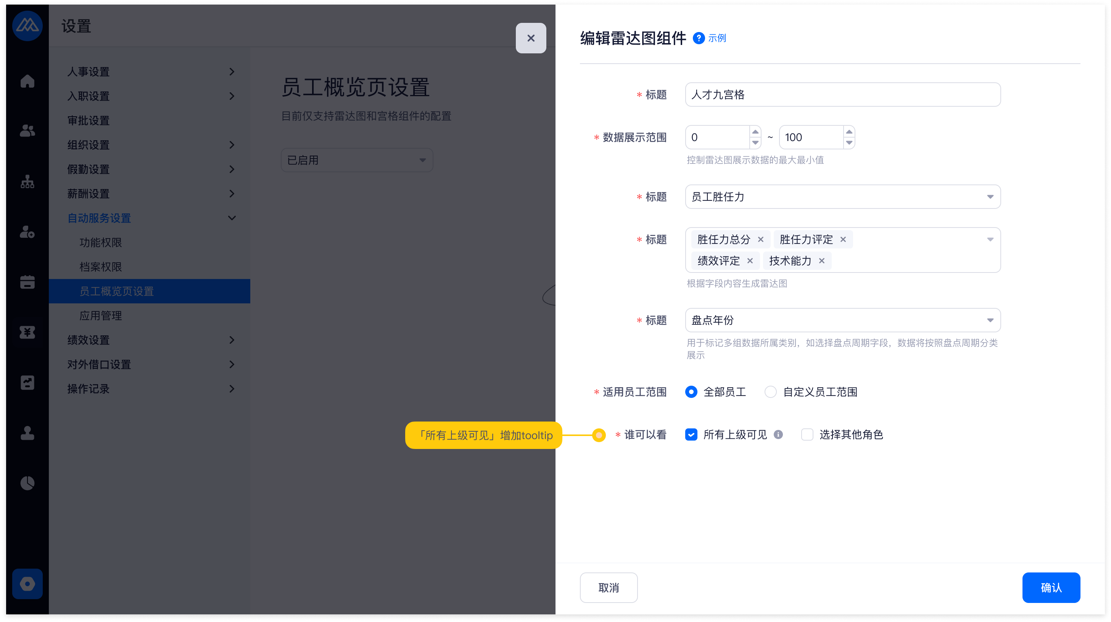Screen dimensions: 1111x622
Task: Open the performance chart icon in sidebar
Action: [27, 383]
